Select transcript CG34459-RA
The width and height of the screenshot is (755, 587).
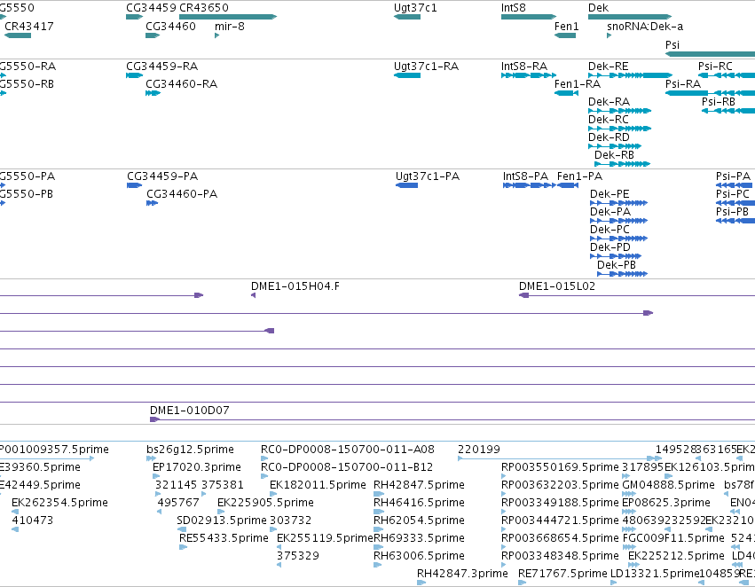134,75
